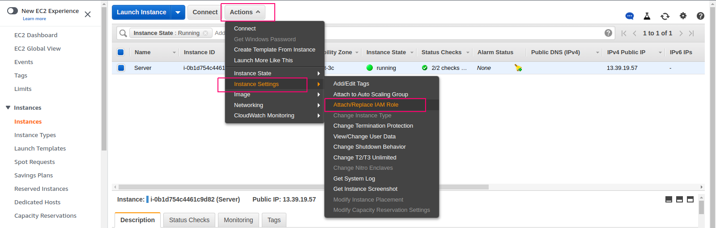Open Spot Requests in the sidebar

tap(34, 162)
